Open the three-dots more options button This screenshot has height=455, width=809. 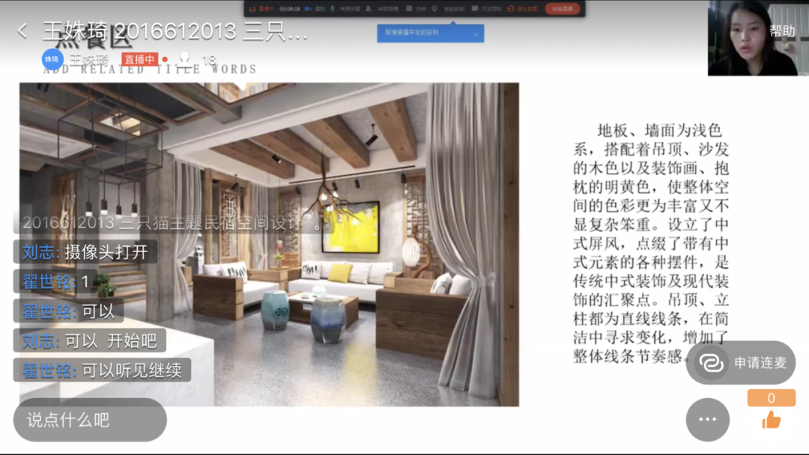pyautogui.click(x=707, y=420)
